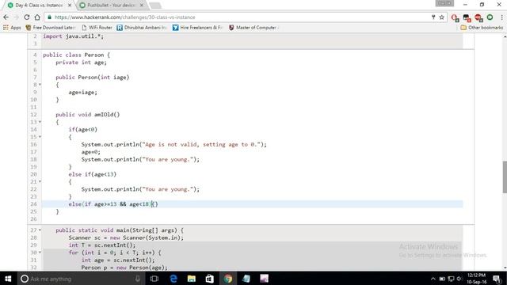
Task: Fold the for loop at line 30
Action: pyautogui.click(x=40, y=253)
